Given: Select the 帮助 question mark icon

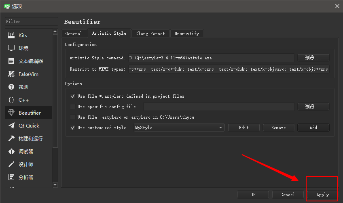Looking at the screenshot, I should [11, 87].
